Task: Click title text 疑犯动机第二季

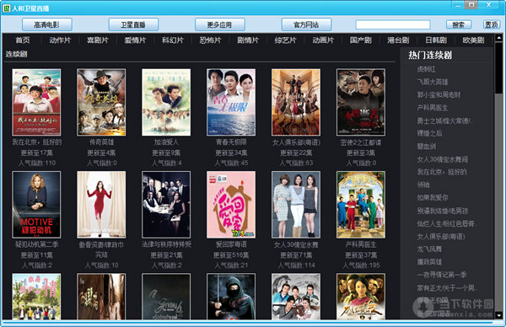Action: click(x=36, y=244)
